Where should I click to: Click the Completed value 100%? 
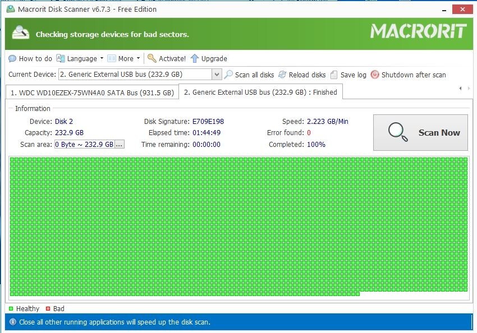pyautogui.click(x=316, y=144)
